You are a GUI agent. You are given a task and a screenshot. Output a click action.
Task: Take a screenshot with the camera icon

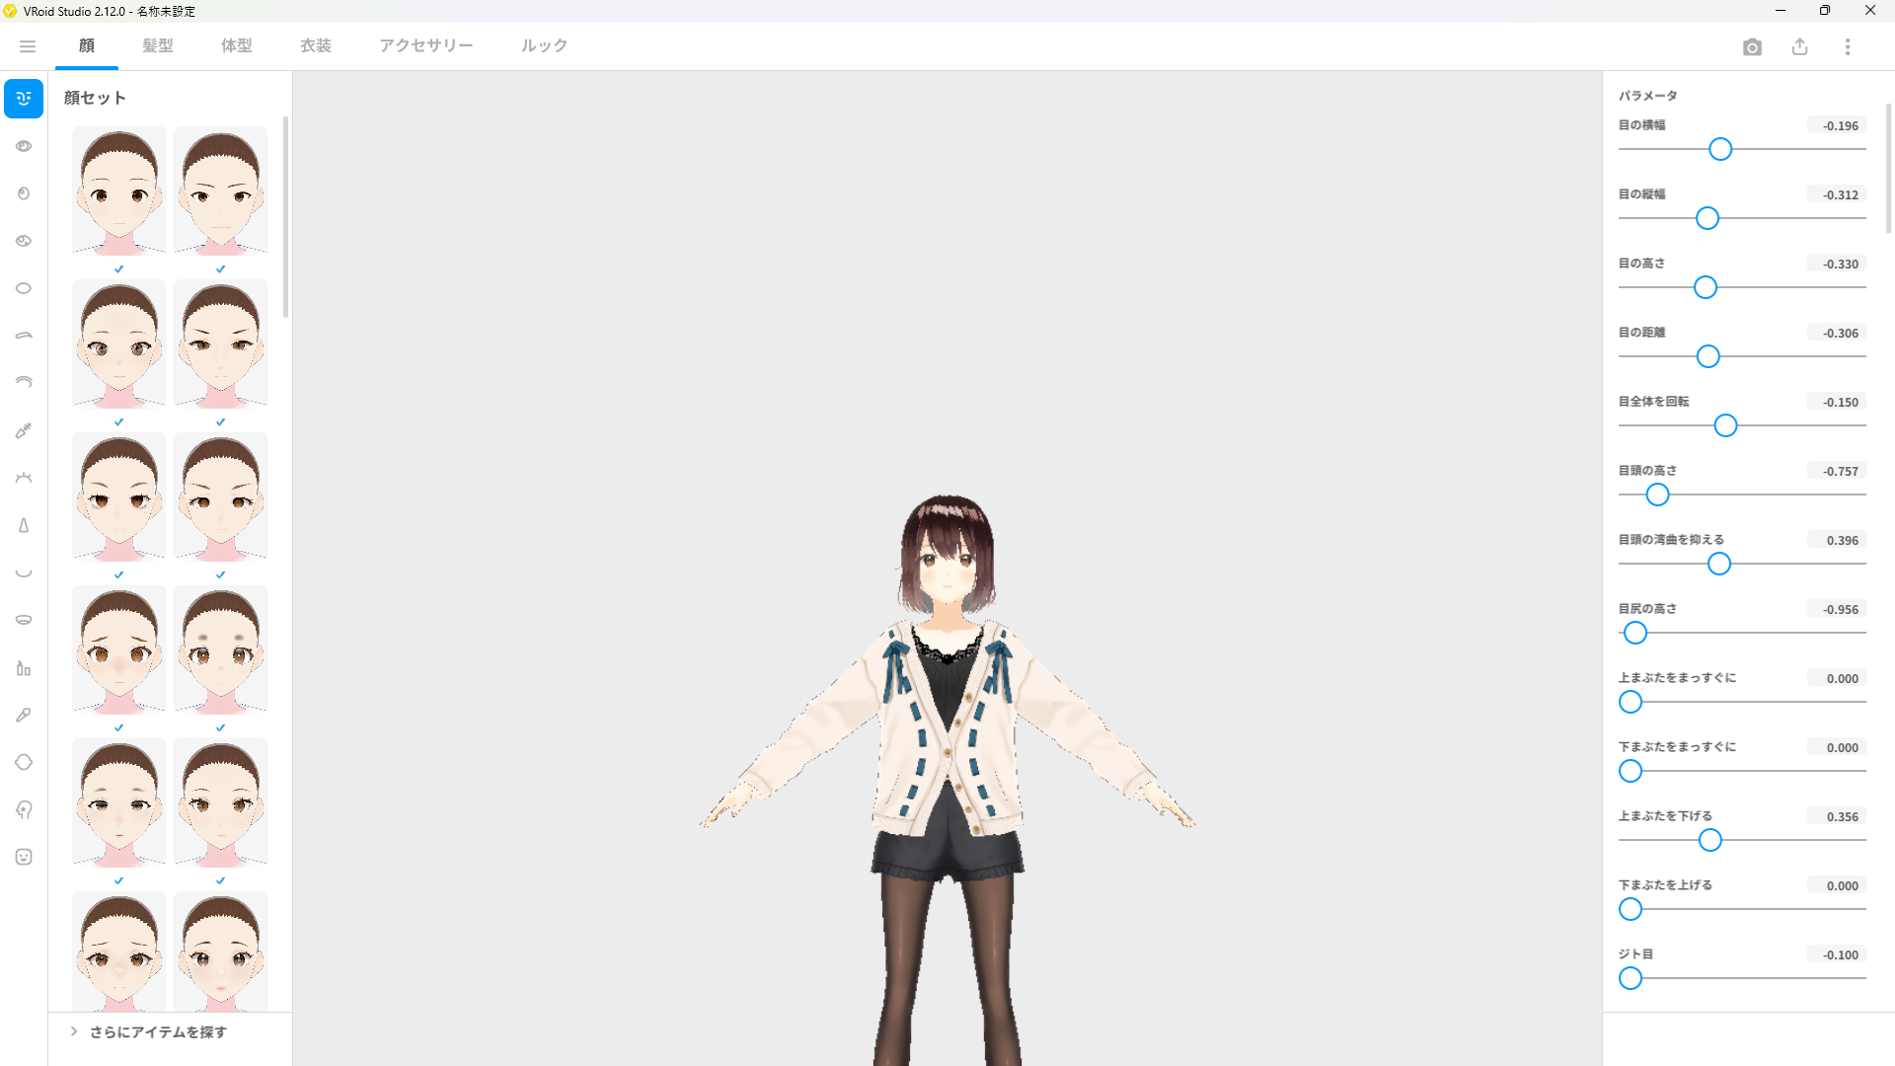click(1753, 46)
